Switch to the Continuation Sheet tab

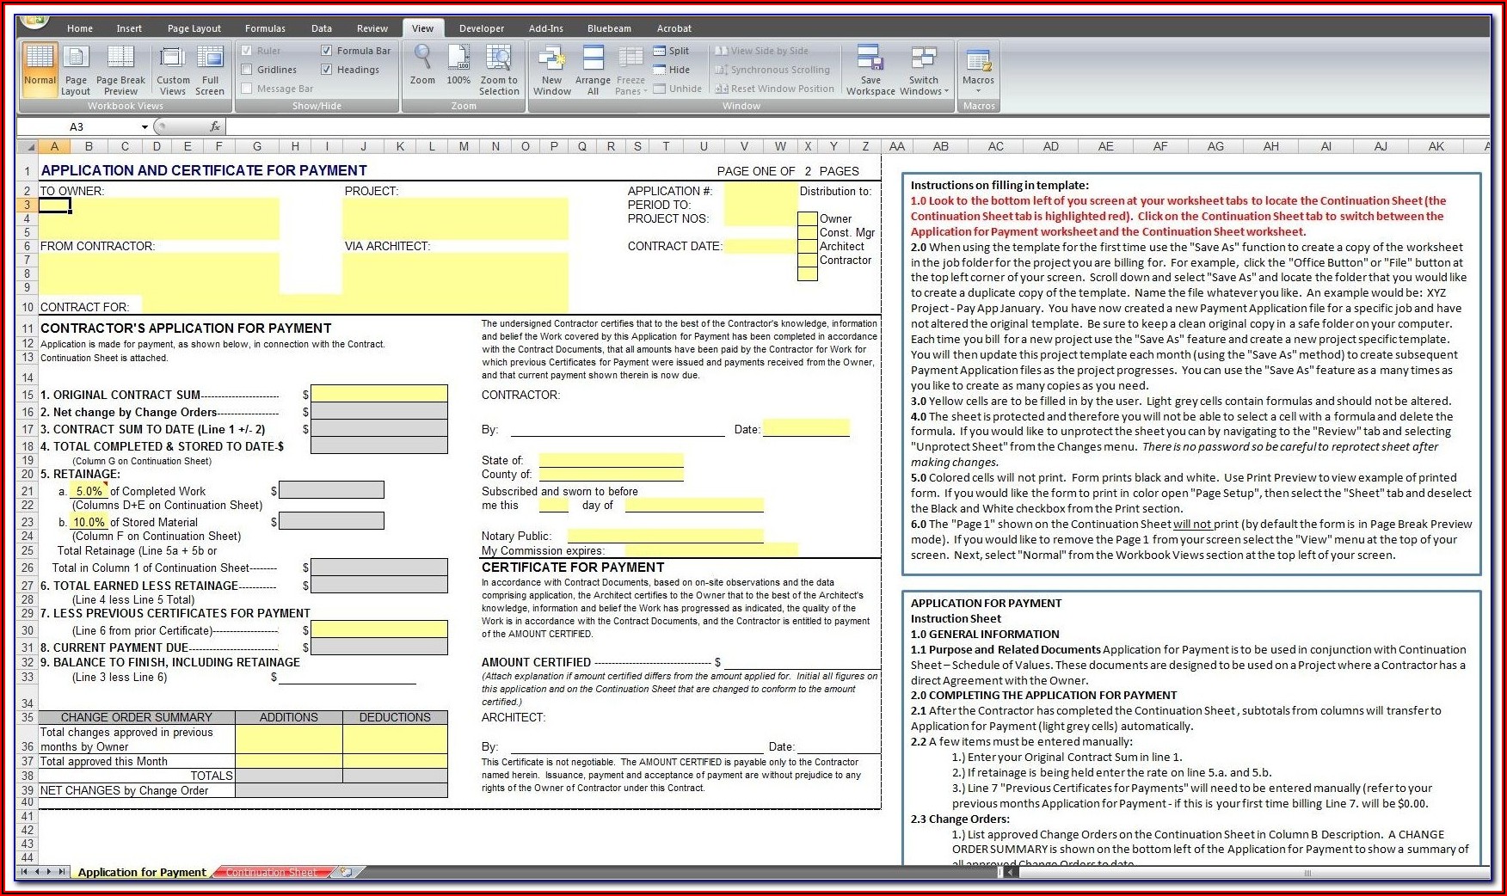(x=270, y=872)
